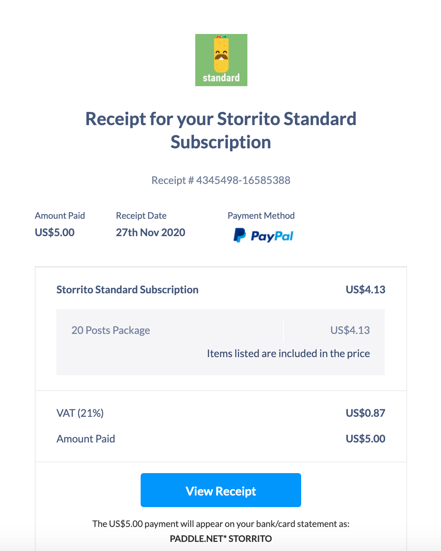Select the 20 Posts Package row
The image size is (441, 551).
111,330
